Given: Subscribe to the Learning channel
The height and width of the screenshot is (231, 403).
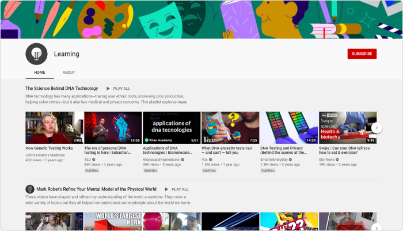Looking at the screenshot, I should 362,54.
